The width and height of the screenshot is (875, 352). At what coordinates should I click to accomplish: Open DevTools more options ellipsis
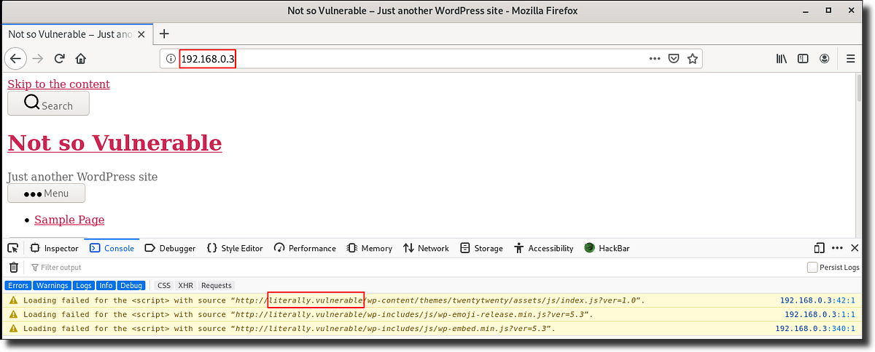(x=836, y=248)
